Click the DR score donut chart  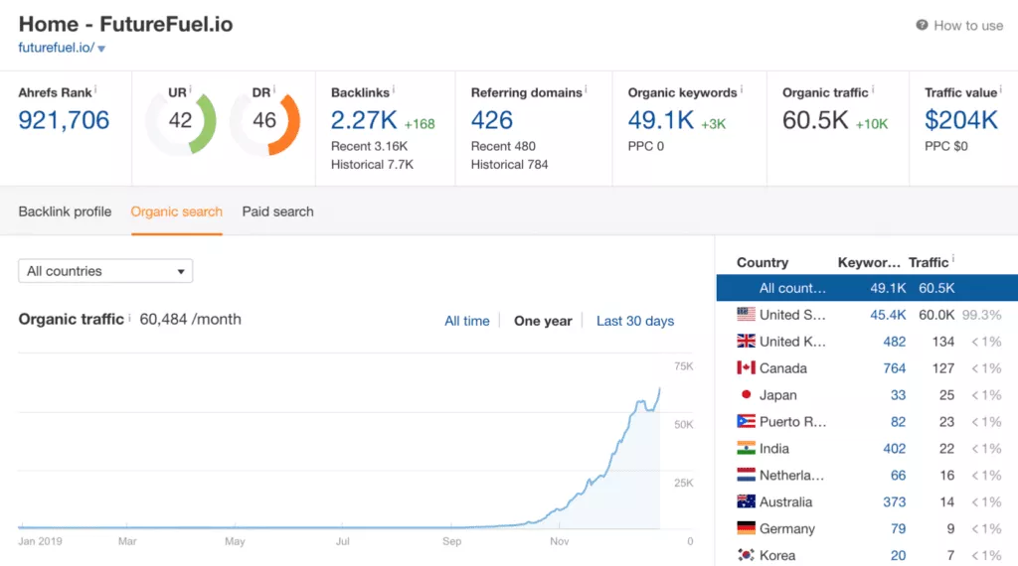[x=264, y=121]
